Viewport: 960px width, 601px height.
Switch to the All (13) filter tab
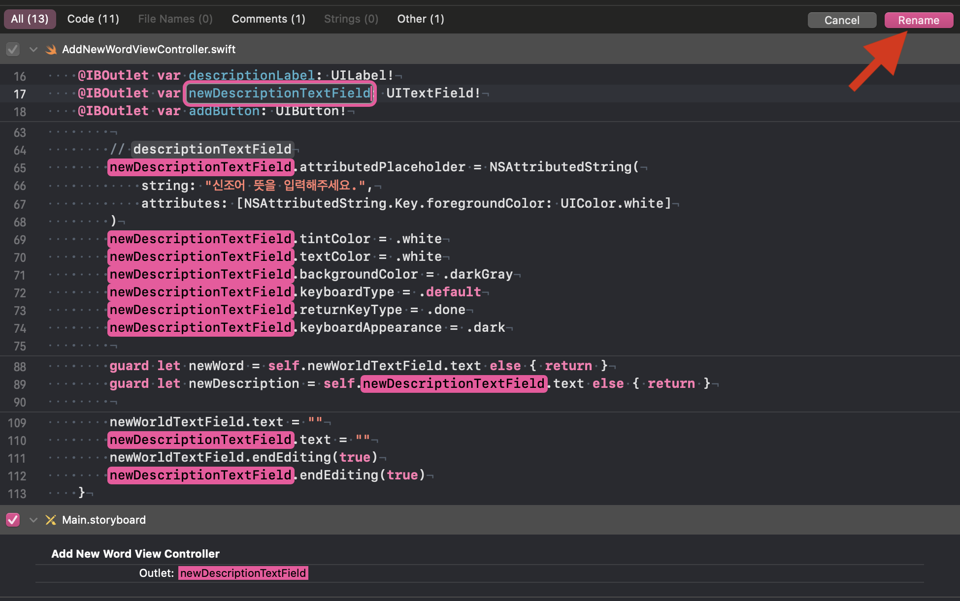[x=30, y=19]
